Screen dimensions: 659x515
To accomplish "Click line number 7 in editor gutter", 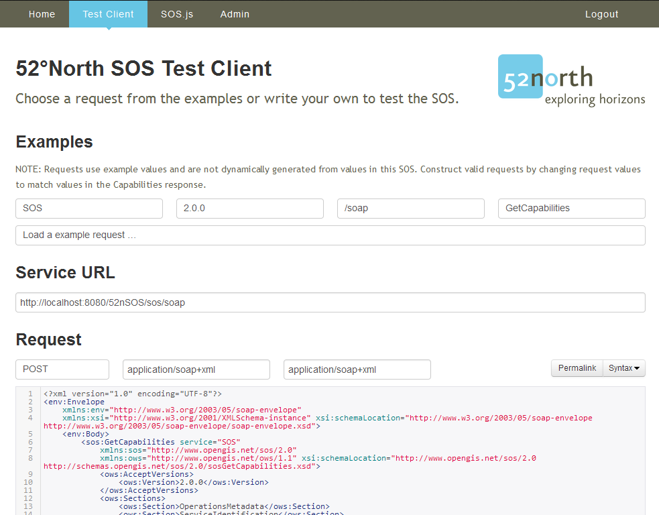I will point(30,450).
